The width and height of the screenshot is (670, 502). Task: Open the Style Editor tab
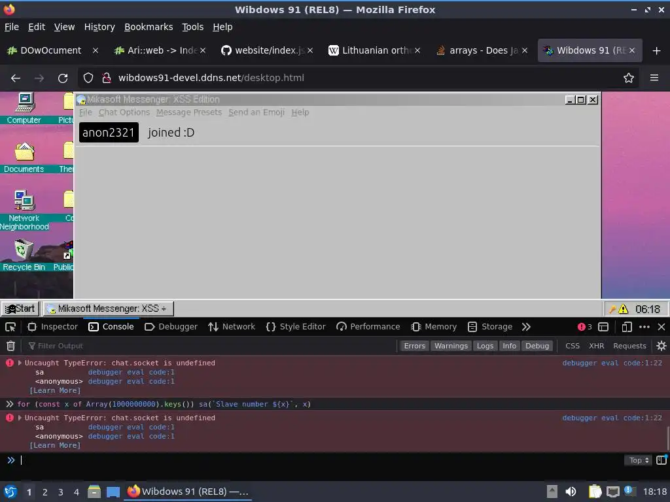tap(295, 327)
